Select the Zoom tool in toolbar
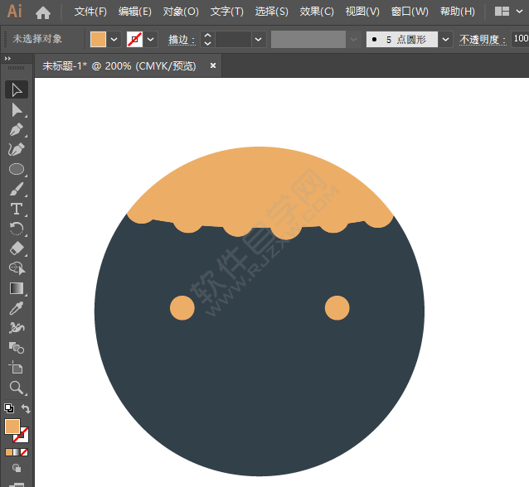Image resolution: width=529 pixels, height=487 pixels. [16, 388]
